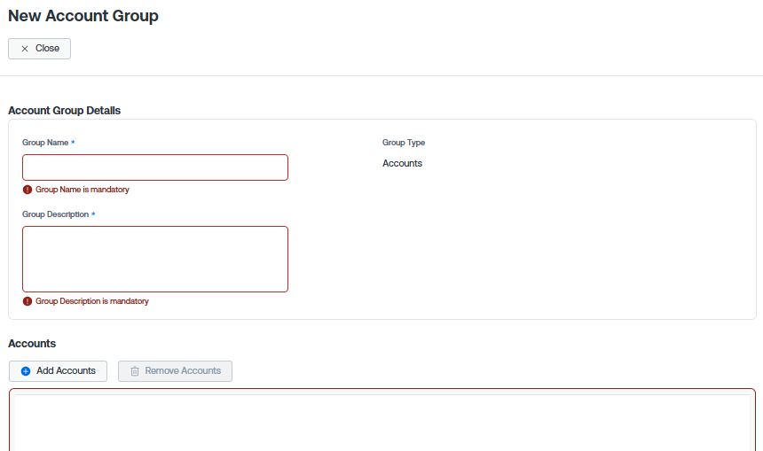Click inside the Group Description text area
The image size is (763, 451).
point(155,259)
